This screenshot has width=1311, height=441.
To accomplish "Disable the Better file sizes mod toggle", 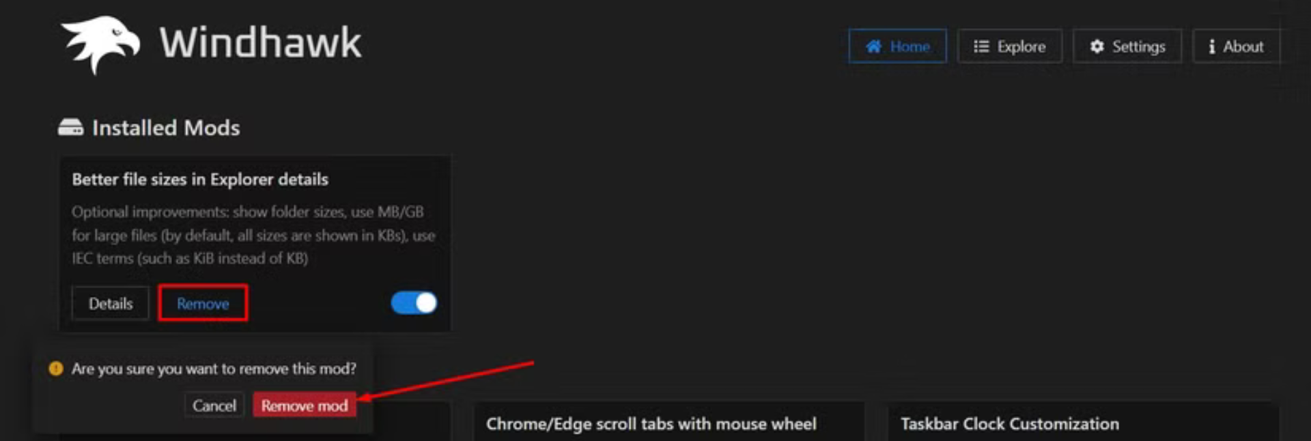I will point(414,303).
